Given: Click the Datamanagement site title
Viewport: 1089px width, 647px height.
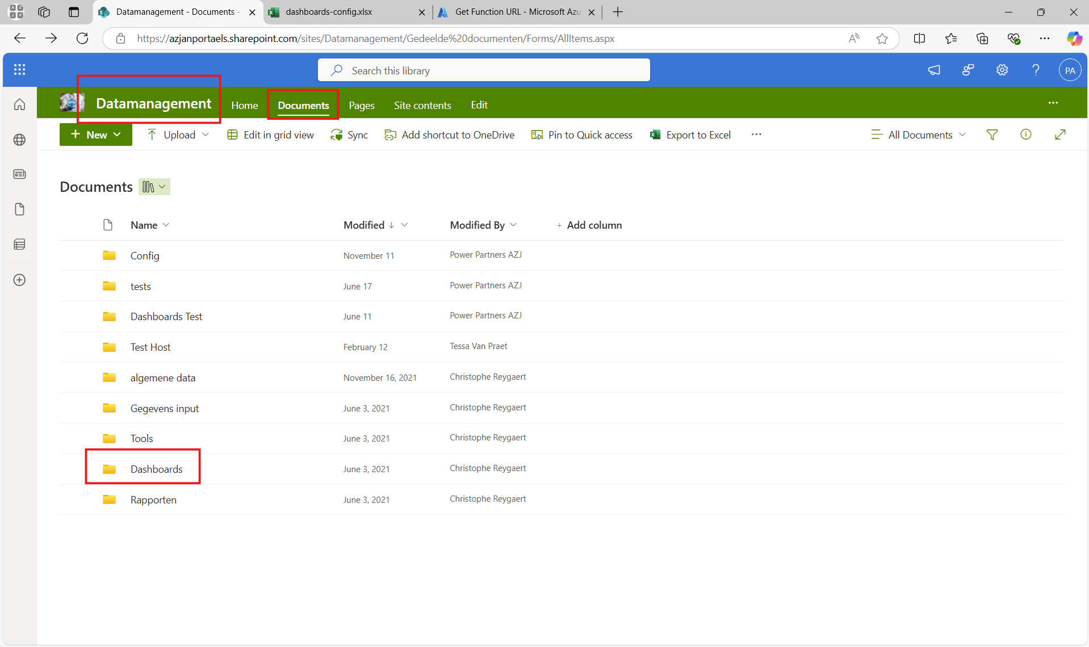Looking at the screenshot, I should point(153,103).
